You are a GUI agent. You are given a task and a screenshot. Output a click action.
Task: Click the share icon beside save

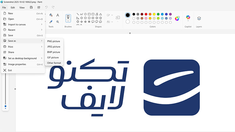(x=38, y=7)
